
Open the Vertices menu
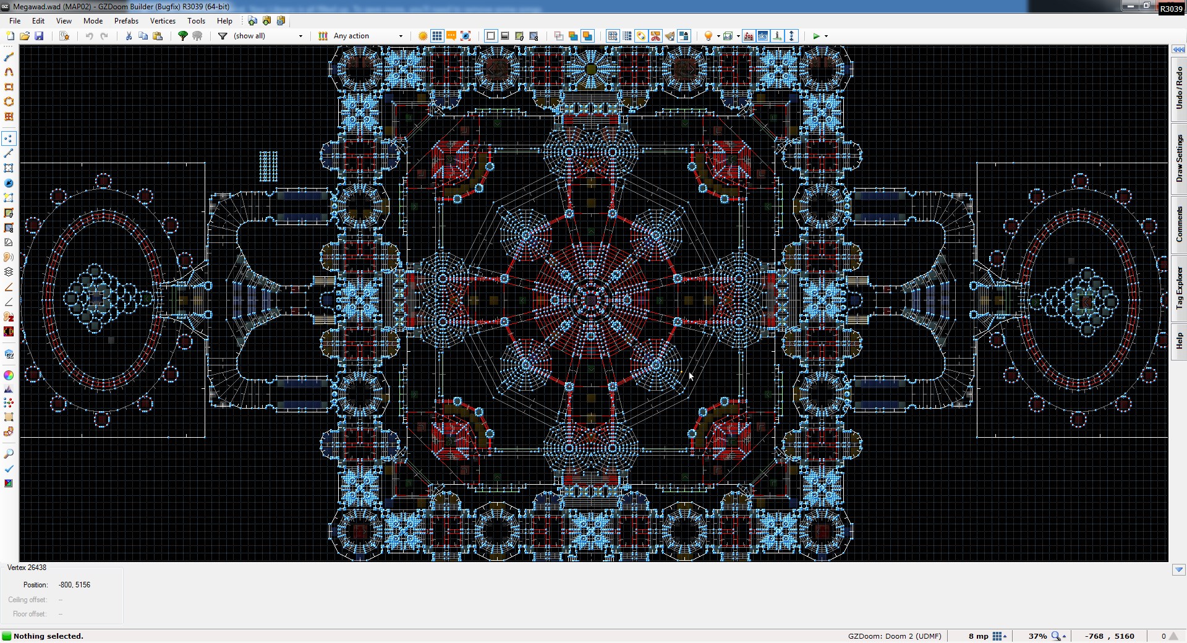tap(163, 20)
